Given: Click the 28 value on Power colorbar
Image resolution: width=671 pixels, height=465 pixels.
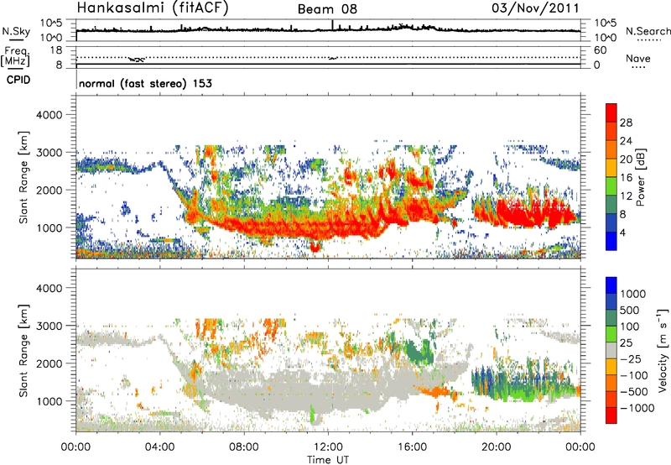Looking at the screenshot, I should [626, 123].
